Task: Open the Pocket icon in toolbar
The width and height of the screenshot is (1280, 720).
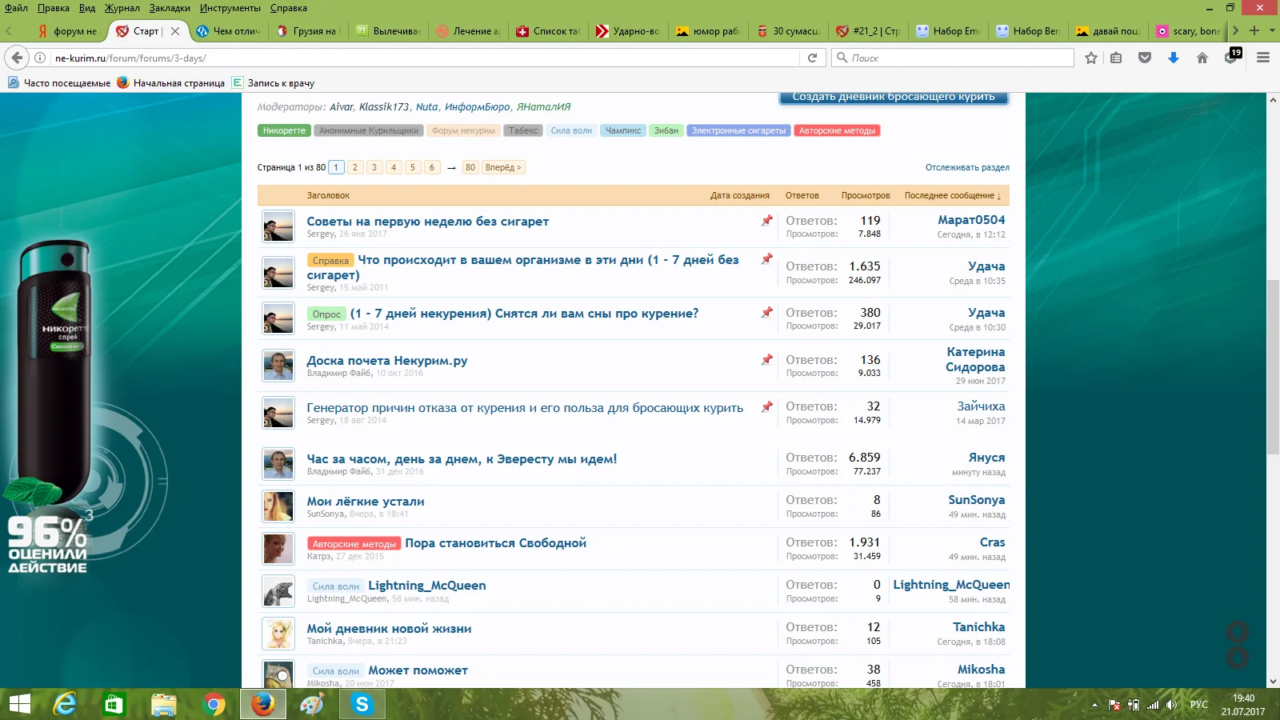Action: pyautogui.click(x=1145, y=58)
